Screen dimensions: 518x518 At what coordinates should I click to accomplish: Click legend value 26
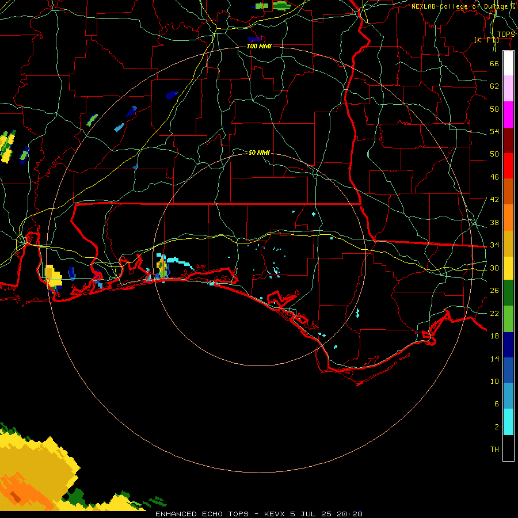click(494, 291)
